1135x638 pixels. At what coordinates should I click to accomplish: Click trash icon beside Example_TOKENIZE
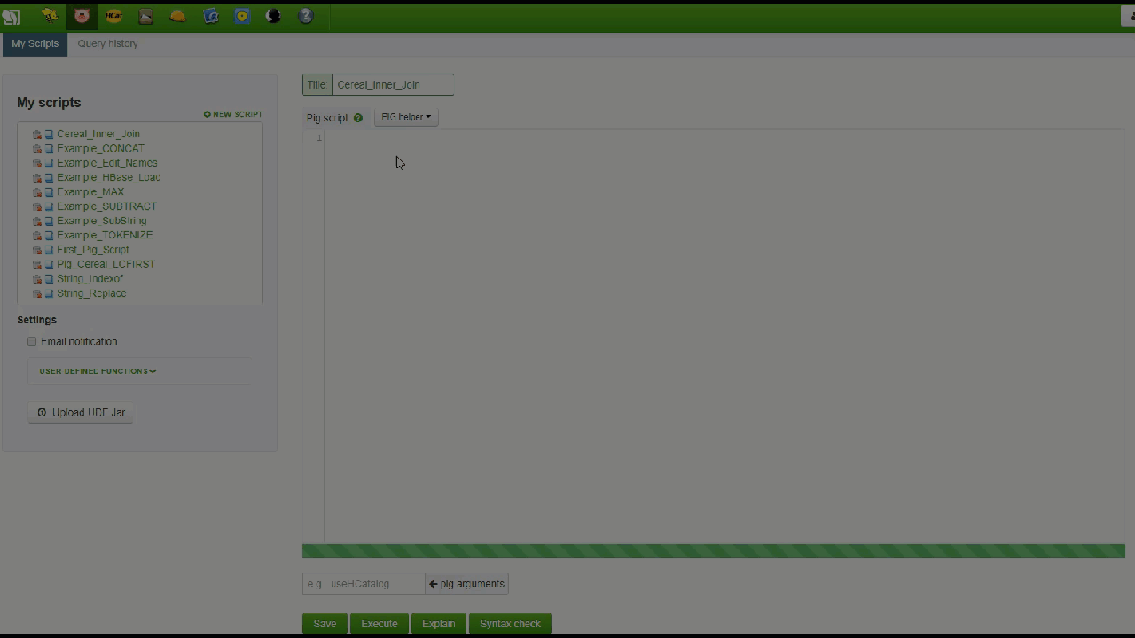tap(37, 236)
